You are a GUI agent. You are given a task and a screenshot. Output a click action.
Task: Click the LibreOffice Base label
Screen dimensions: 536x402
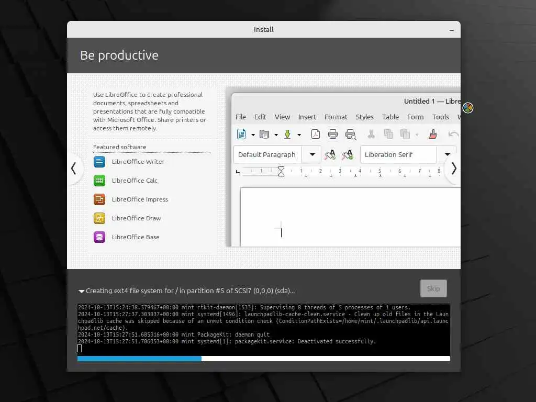tap(136, 237)
